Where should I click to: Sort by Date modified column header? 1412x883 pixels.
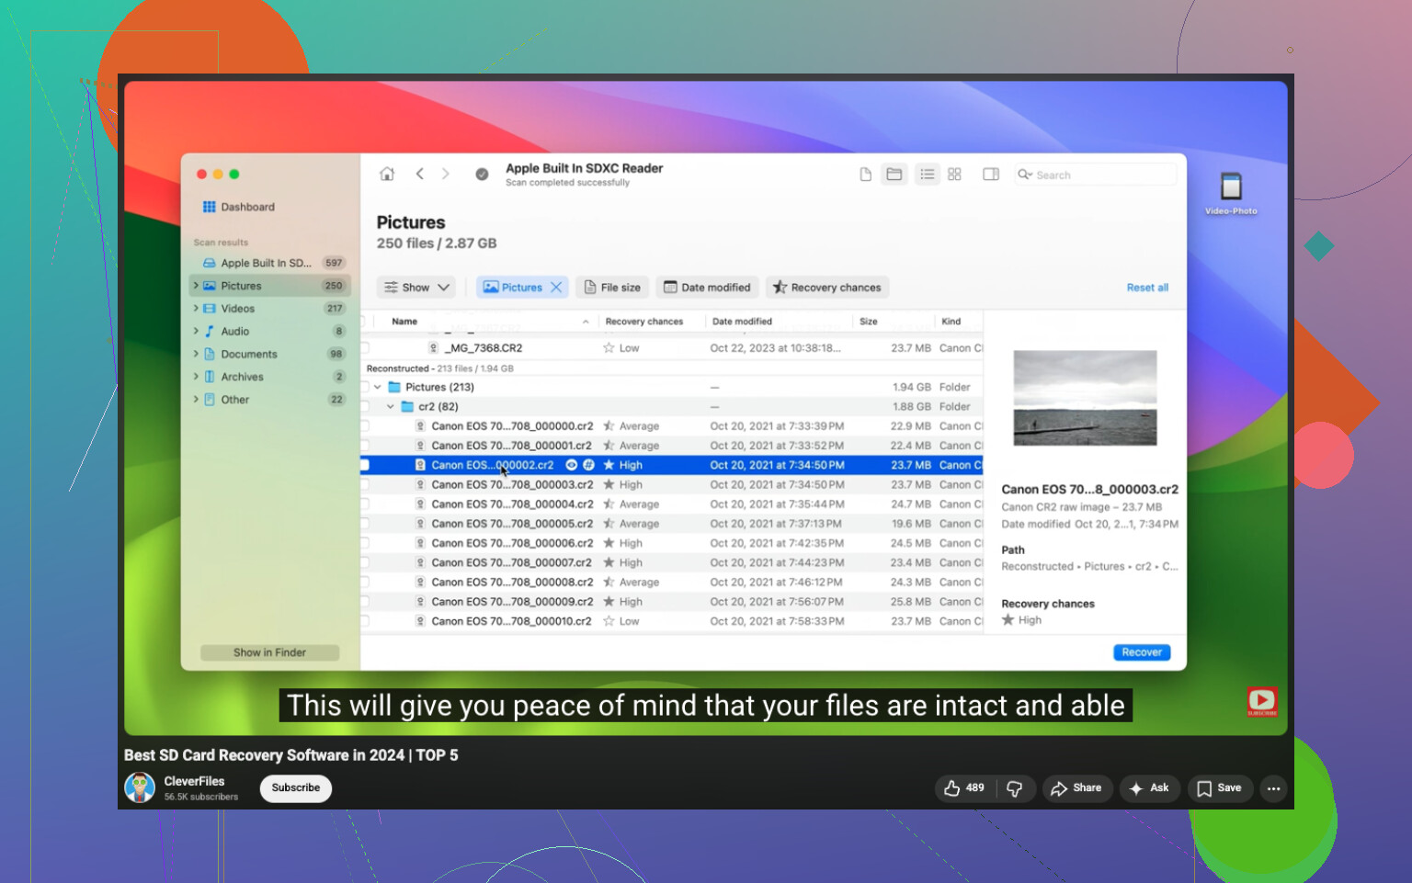click(x=742, y=322)
